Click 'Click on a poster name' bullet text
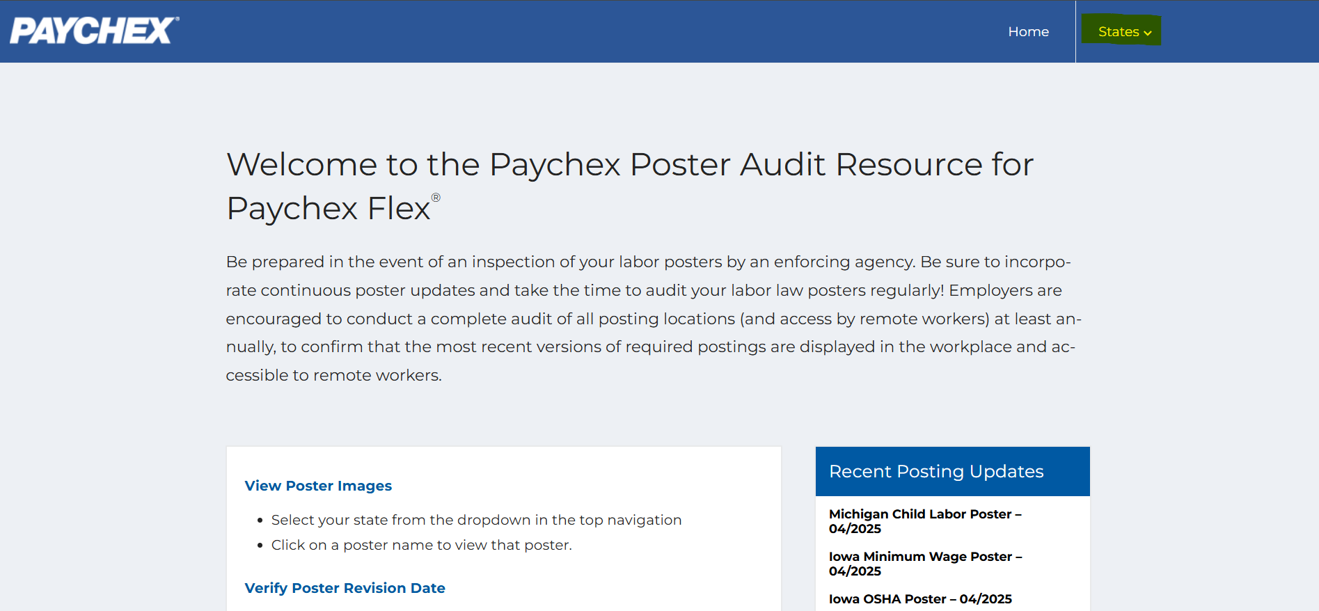 pos(421,545)
